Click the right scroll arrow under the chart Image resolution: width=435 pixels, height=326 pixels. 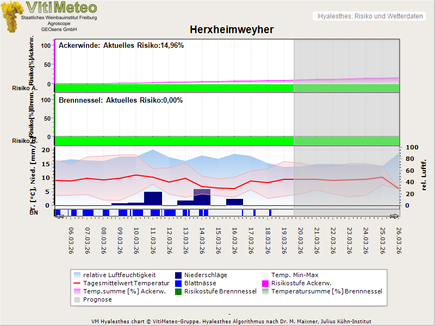[395, 216]
